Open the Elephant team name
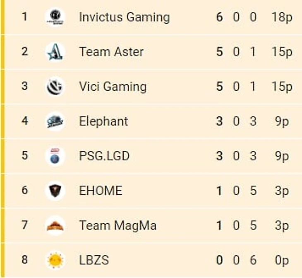The height and width of the screenshot is (278, 302). point(103,121)
